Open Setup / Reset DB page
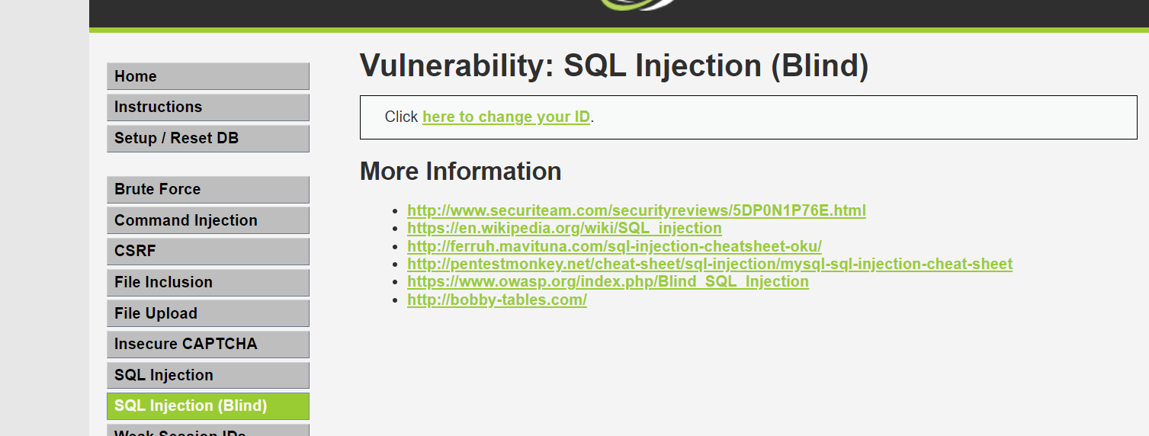The height and width of the screenshot is (436, 1149). [208, 139]
